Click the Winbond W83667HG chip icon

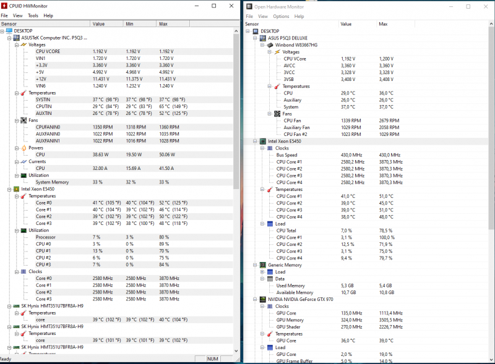coord(269,45)
